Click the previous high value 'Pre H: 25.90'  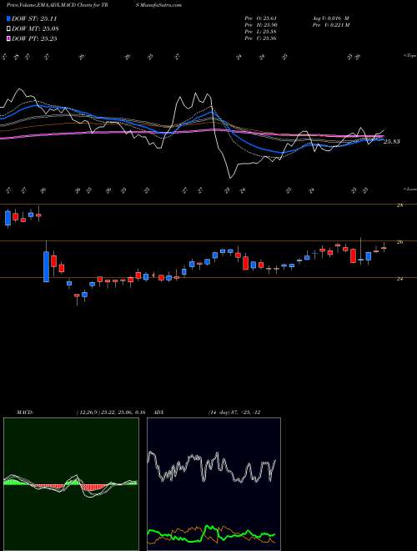[x=262, y=25]
